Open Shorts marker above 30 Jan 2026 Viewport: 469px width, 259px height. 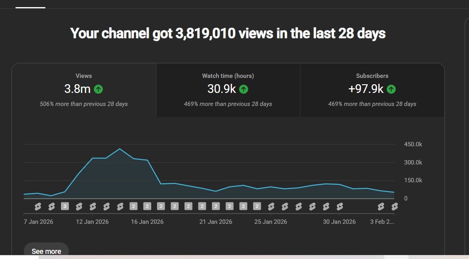point(340,206)
